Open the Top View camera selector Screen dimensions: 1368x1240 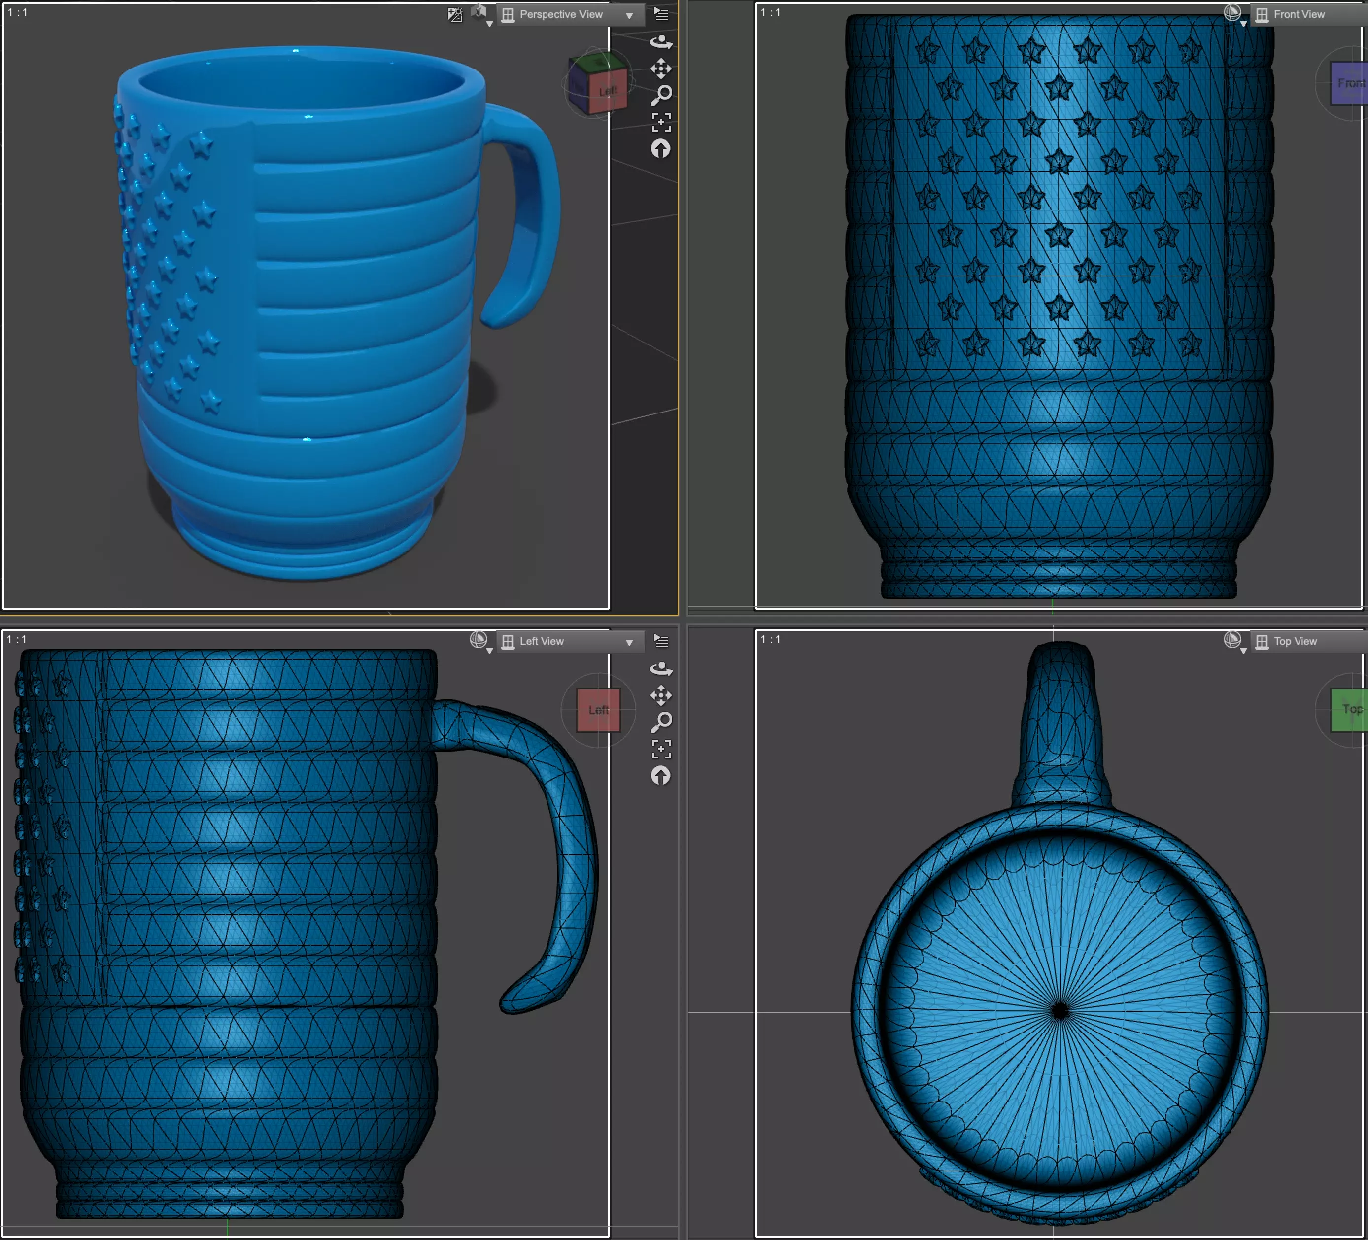tap(1309, 641)
